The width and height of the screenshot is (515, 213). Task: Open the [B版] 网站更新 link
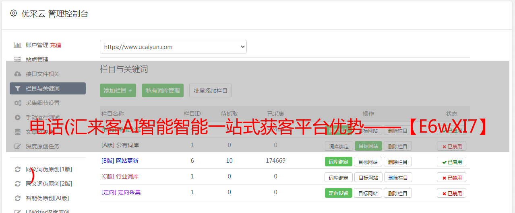[x=120, y=161]
